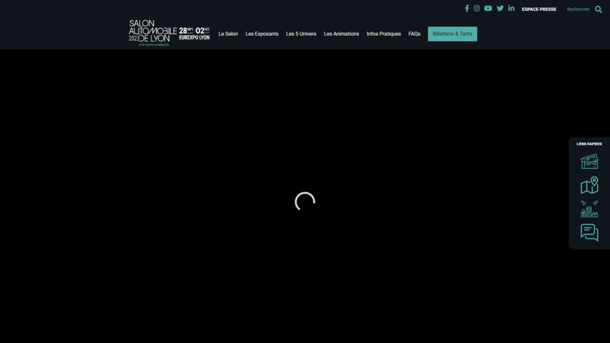The width and height of the screenshot is (610, 343).
Task: Click exhibitors stand quick link icon
Action: click(589, 209)
